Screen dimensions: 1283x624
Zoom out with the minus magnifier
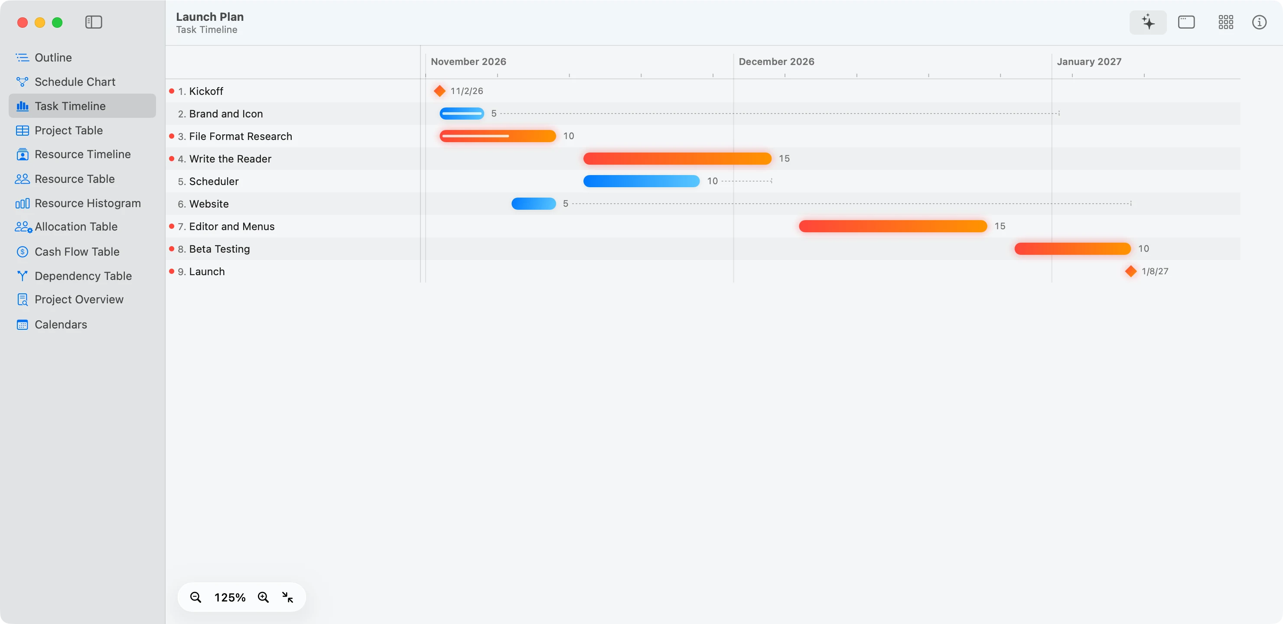pos(196,597)
